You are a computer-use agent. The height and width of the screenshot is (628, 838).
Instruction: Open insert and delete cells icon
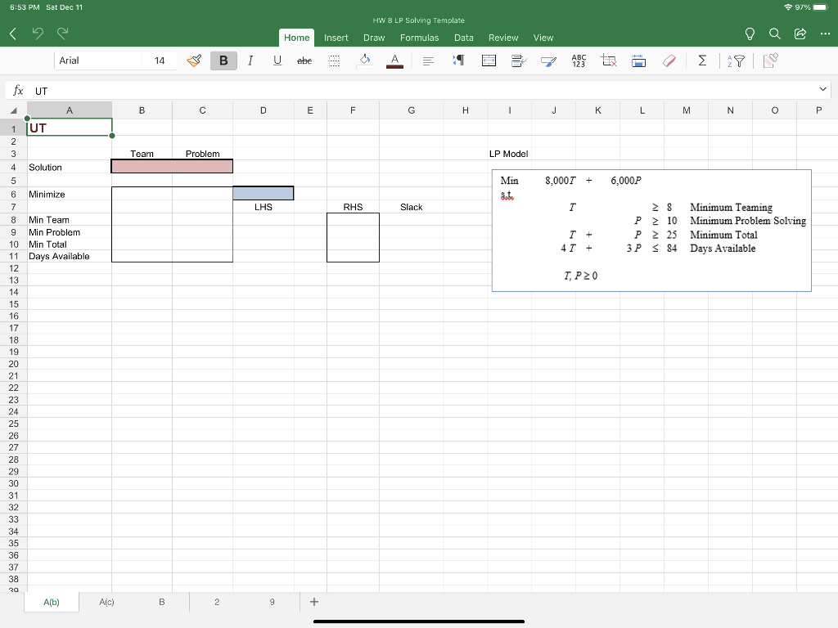coord(608,61)
